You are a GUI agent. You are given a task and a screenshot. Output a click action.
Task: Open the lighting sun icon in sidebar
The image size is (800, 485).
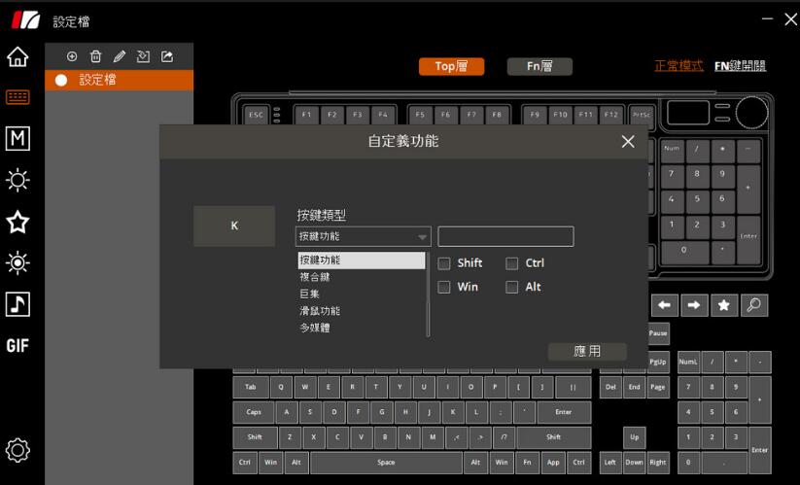pyautogui.click(x=17, y=180)
